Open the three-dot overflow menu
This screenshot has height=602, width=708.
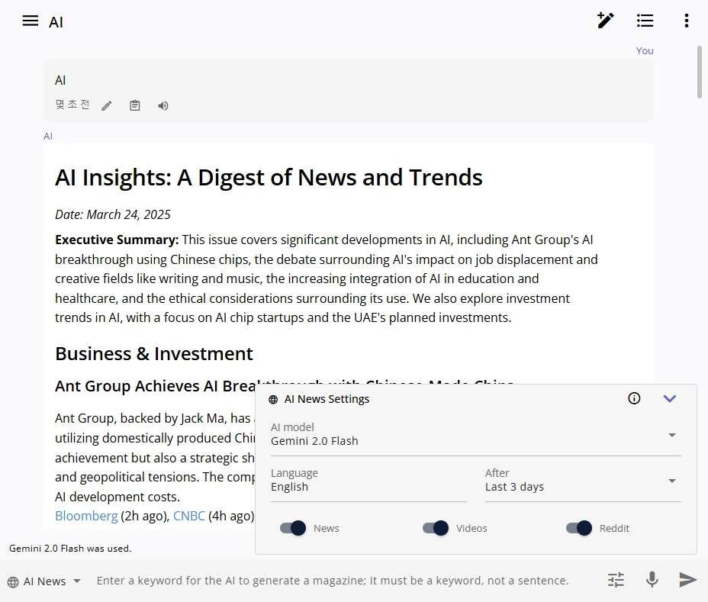click(x=687, y=21)
